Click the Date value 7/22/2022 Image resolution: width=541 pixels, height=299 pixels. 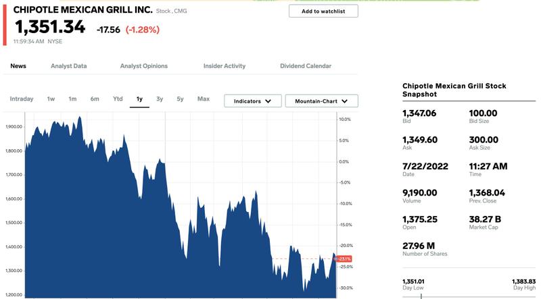(425, 166)
